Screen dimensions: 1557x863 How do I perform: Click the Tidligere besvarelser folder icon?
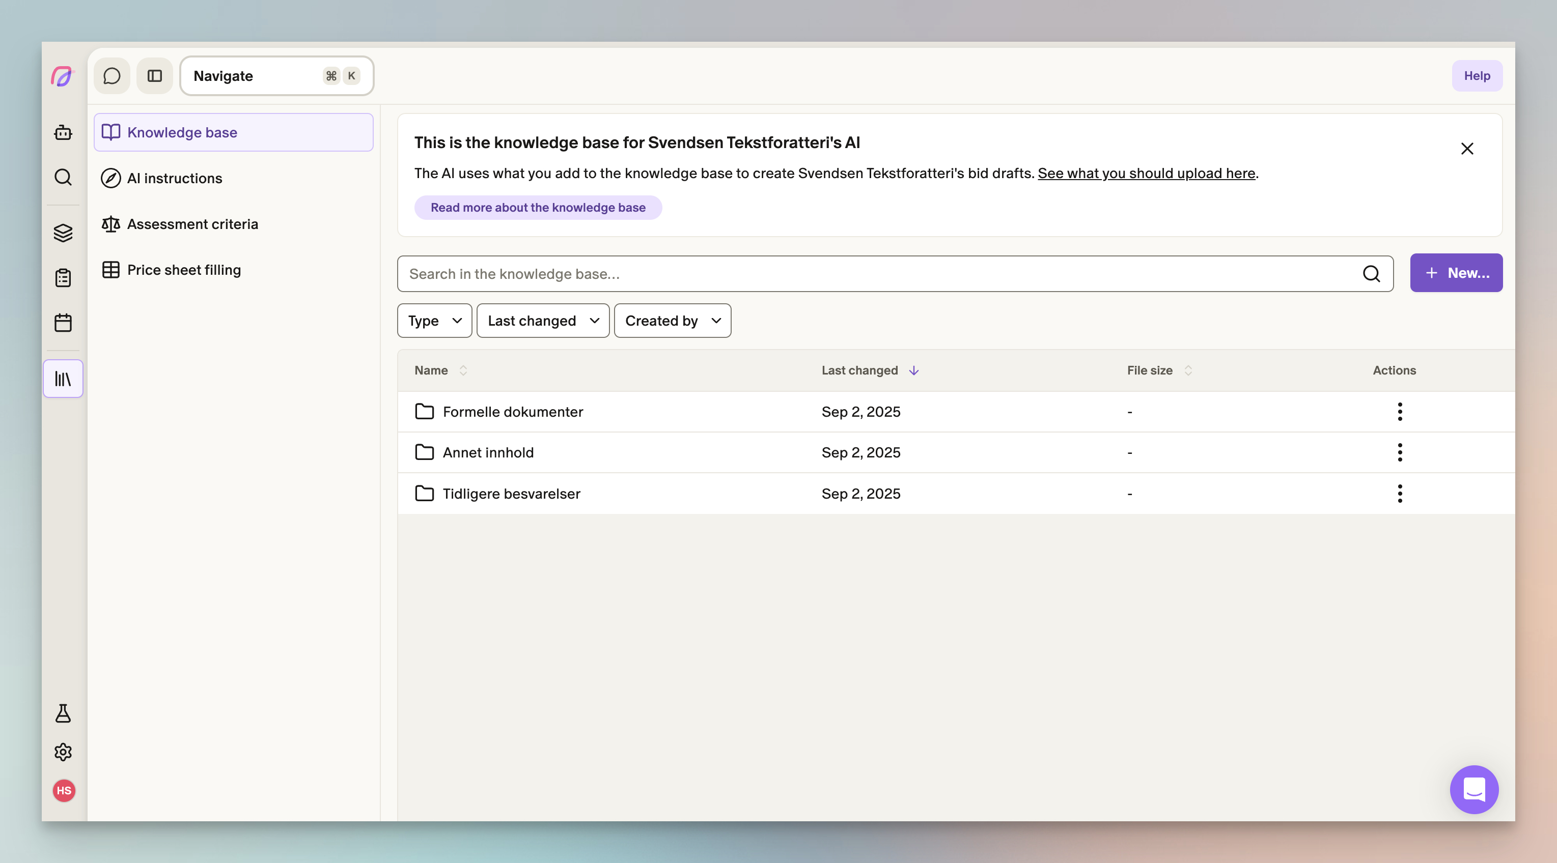pos(424,494)
